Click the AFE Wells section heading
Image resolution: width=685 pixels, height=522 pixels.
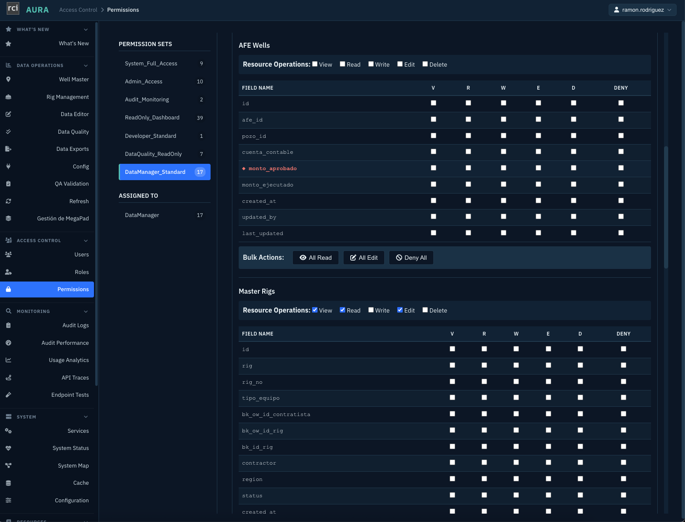click(254, 45)
